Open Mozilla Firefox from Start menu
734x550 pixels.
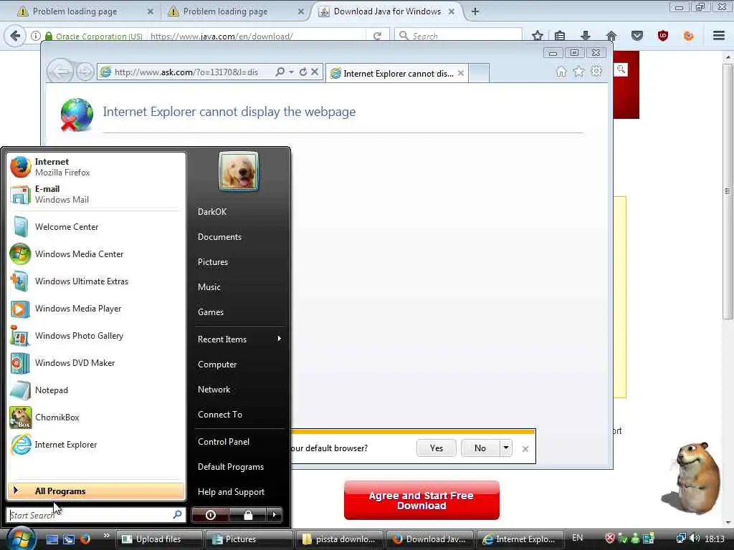click(96, 167)
